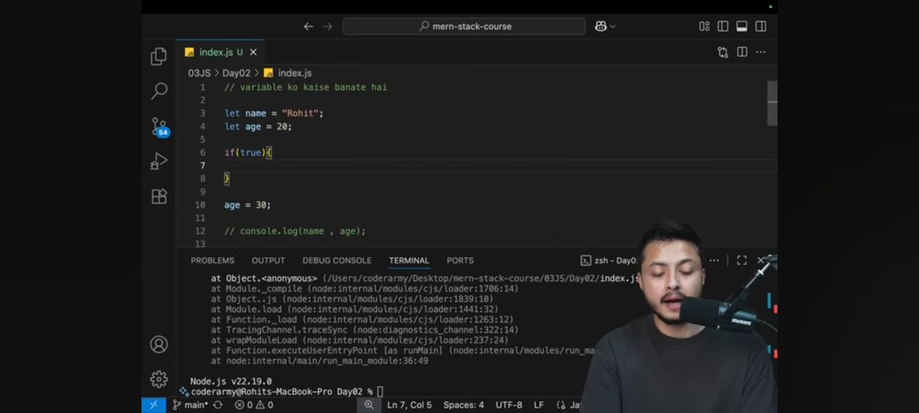Open the Run and Debug view
The width and height of the screenshot is (919, 413).
(x=159, y=162)
